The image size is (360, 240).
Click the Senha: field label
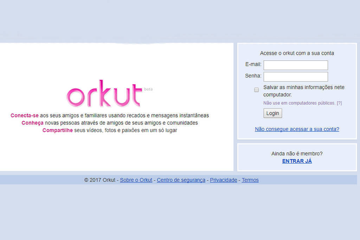[x=253, y=76]
